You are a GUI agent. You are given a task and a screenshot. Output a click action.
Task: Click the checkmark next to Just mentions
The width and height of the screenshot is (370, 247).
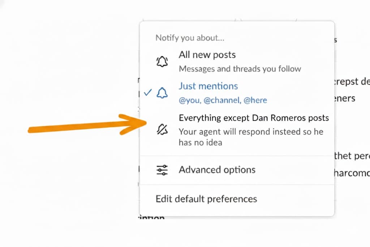point(148,93)
